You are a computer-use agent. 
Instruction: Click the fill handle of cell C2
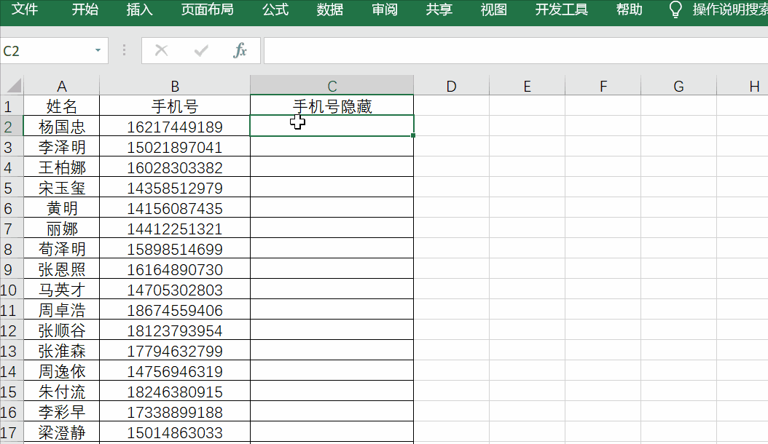[x=413, y=135]
